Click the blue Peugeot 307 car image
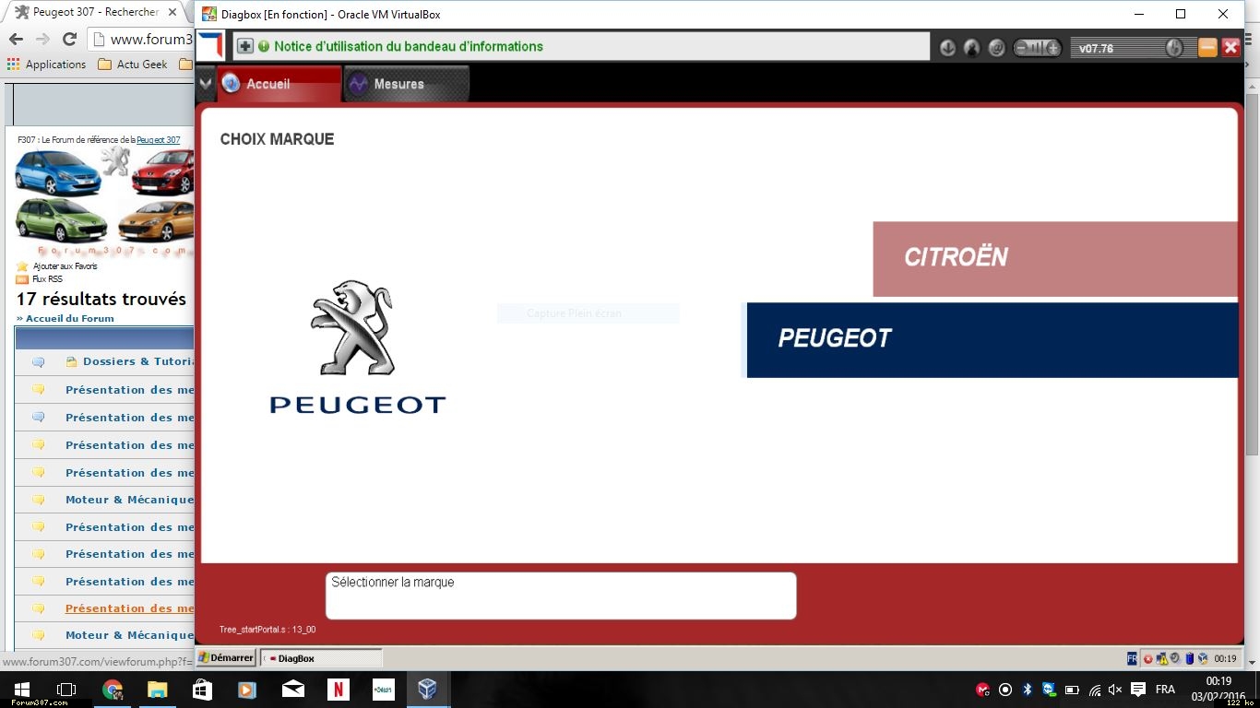Image resolution: width=1260 pixels, height=708 pixels. (x=57, y=172)
